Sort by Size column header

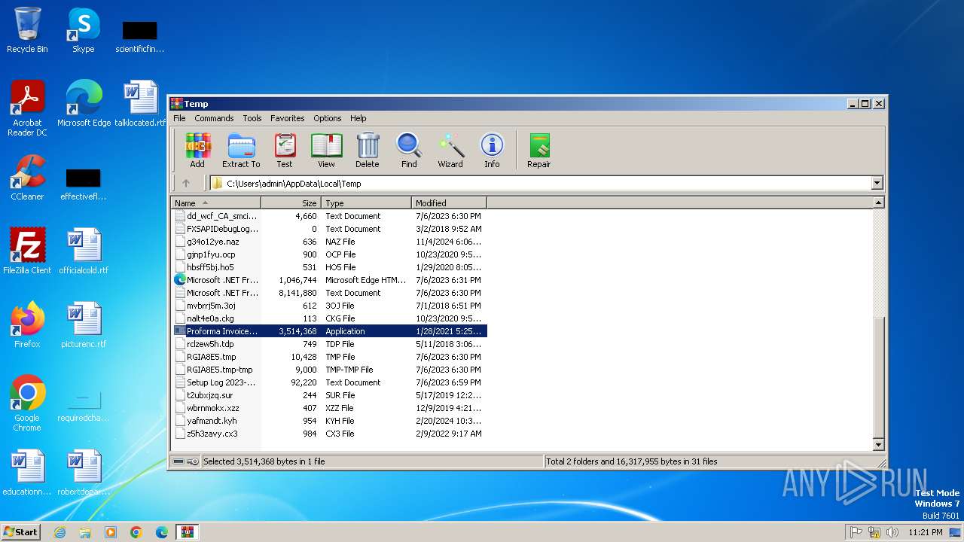[291, 202]
